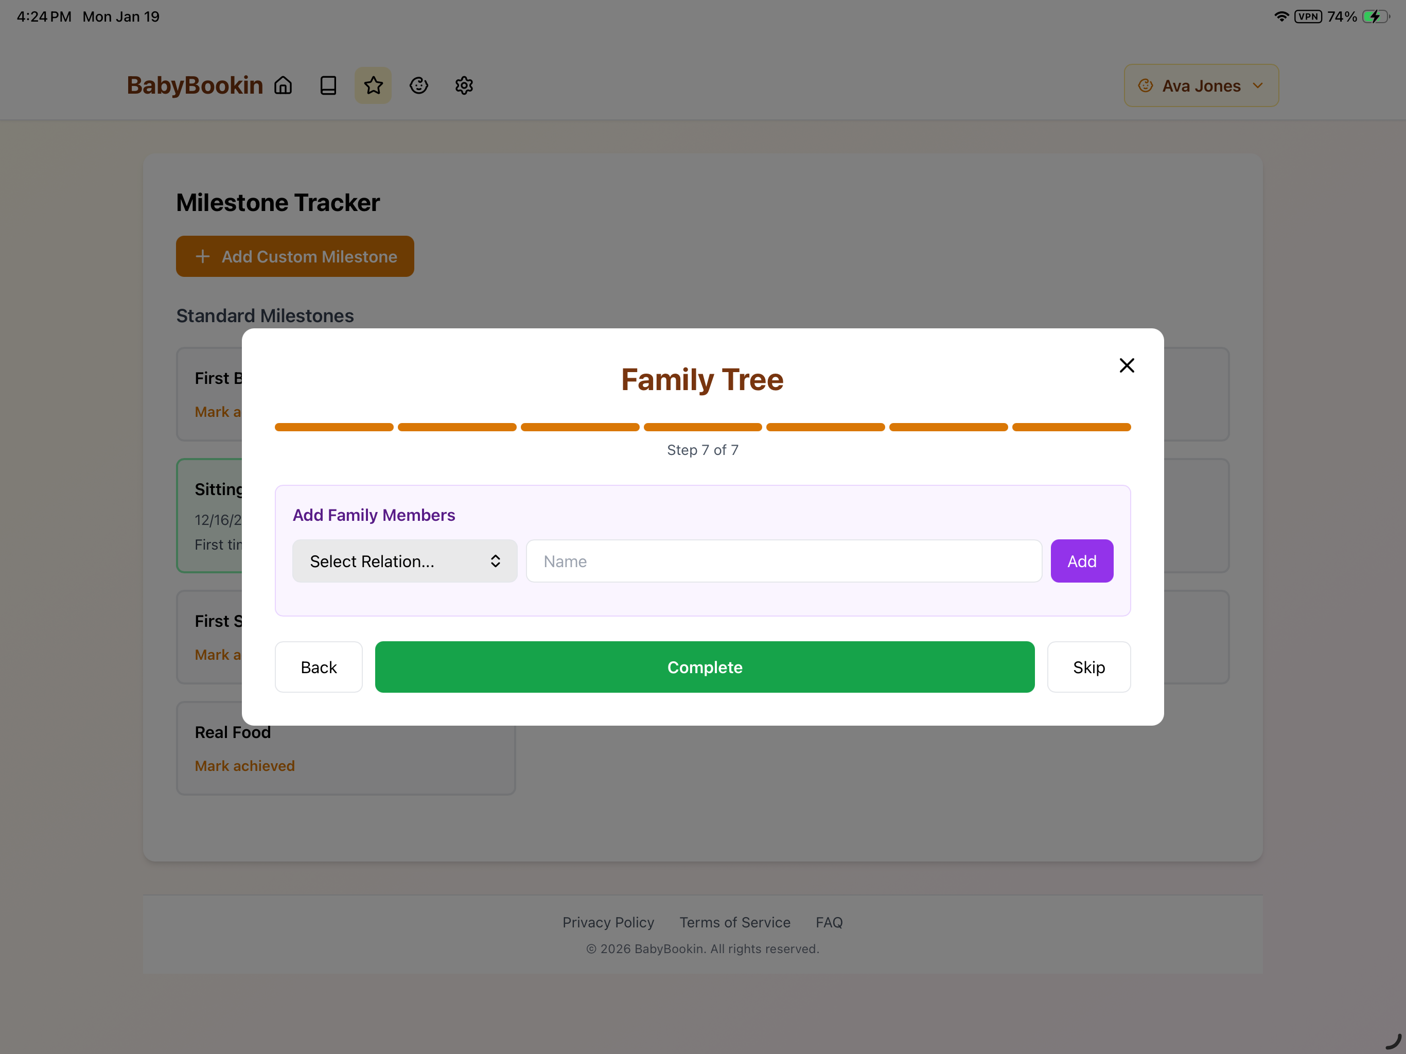This screenshot has width=1406, height=1054.
Task: Go Back to previous step
Action: coord(319,667)
